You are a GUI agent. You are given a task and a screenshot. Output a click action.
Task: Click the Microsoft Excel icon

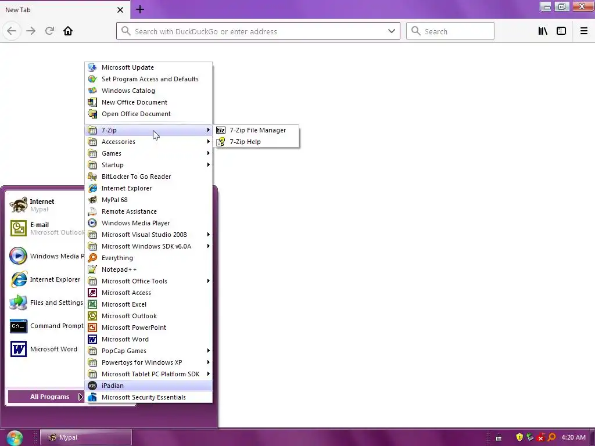tap(92, 304)
